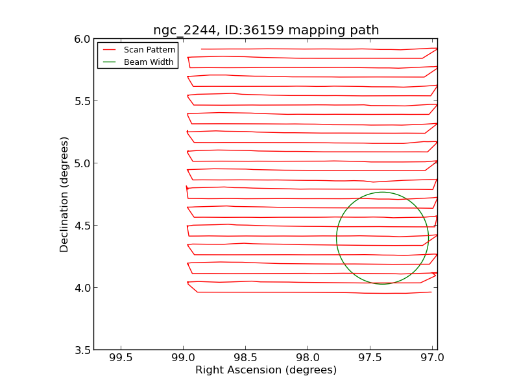Click the 99.0 tick label on x-axis
The height and width of the screenshot is (389, 519).
183,358
